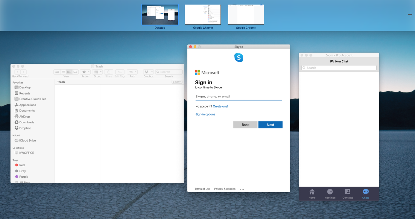Click the Finder Search field
Image resolution: width=415 pixels, height=219 pixels.
[x=169, y=72]
